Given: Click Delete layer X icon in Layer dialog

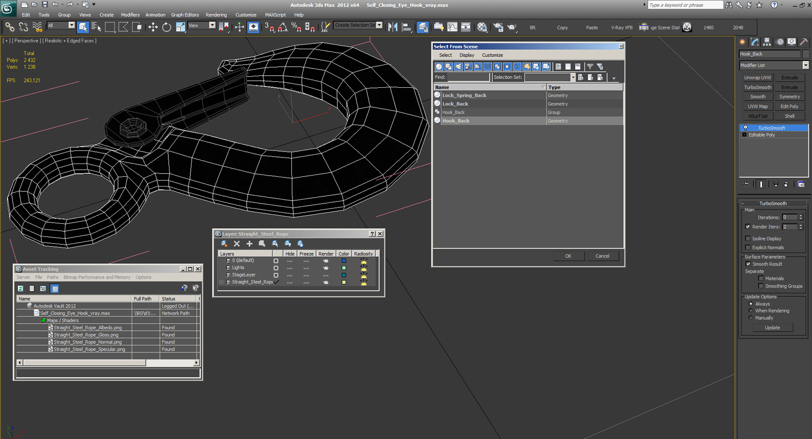Looking at the screenshot, I should (x=236, y=244).
